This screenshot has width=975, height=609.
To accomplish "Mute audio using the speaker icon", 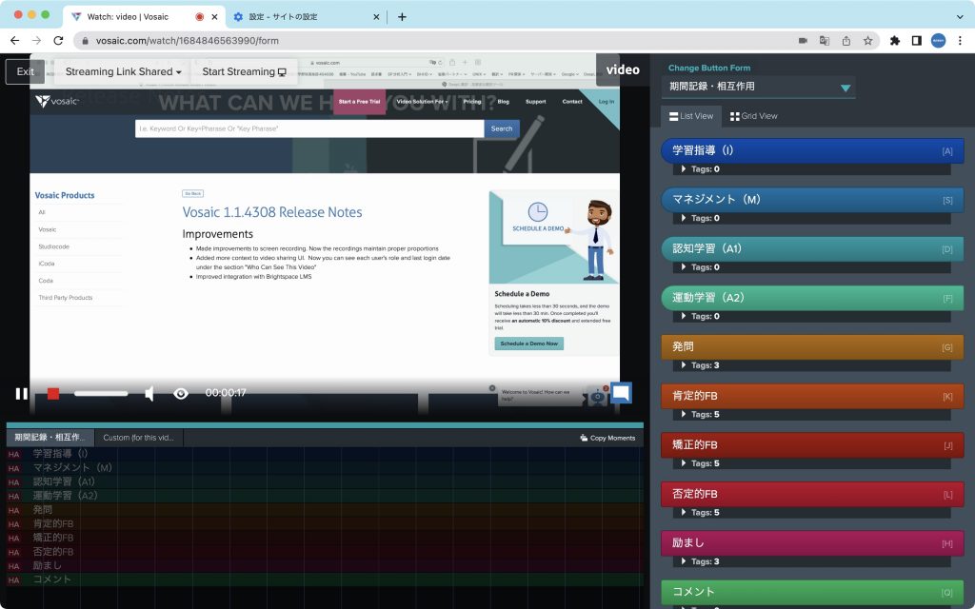I will [149, 393].
